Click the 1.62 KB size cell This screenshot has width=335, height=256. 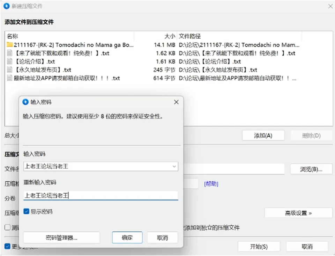coord(165,53)
